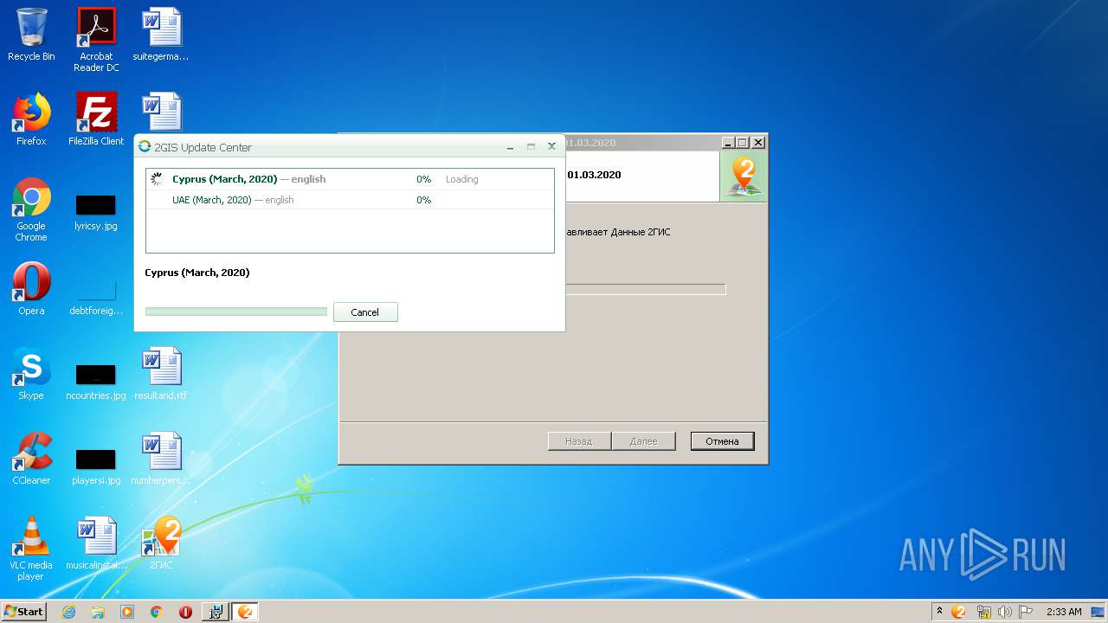The height and width of the screenshot is (623, 1108).
Task: Click Отмена in the installer window
Action: coord(722,441)
